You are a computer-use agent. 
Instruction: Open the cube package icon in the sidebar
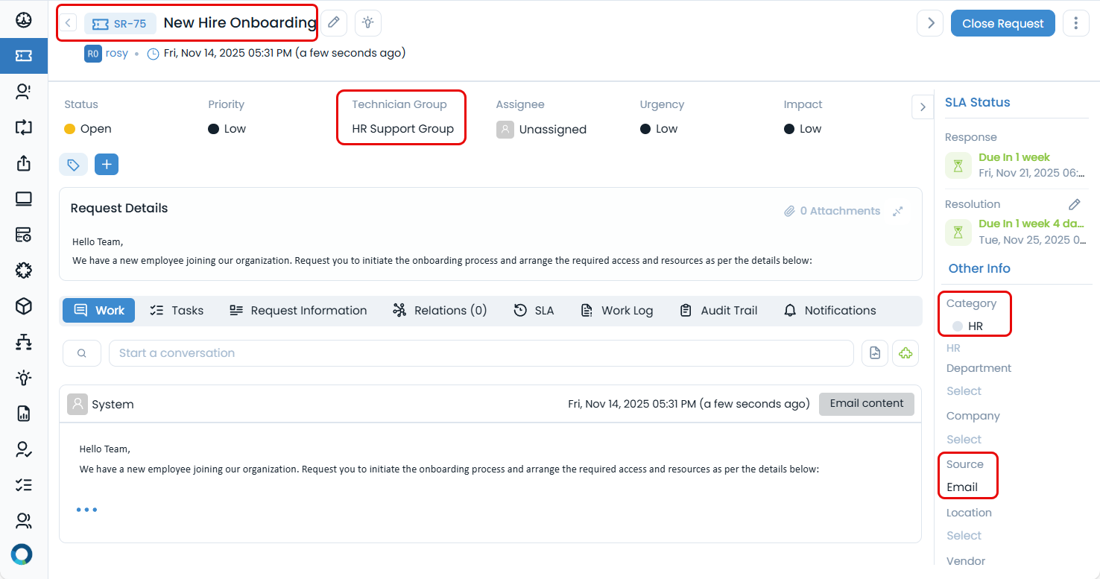pyautogui.click(x=24, y=306)
